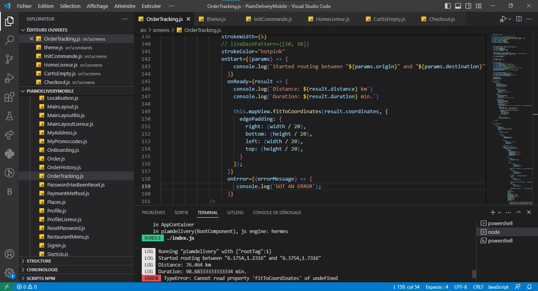
Task: Open the Search view in activity bar
Action: 9,40
